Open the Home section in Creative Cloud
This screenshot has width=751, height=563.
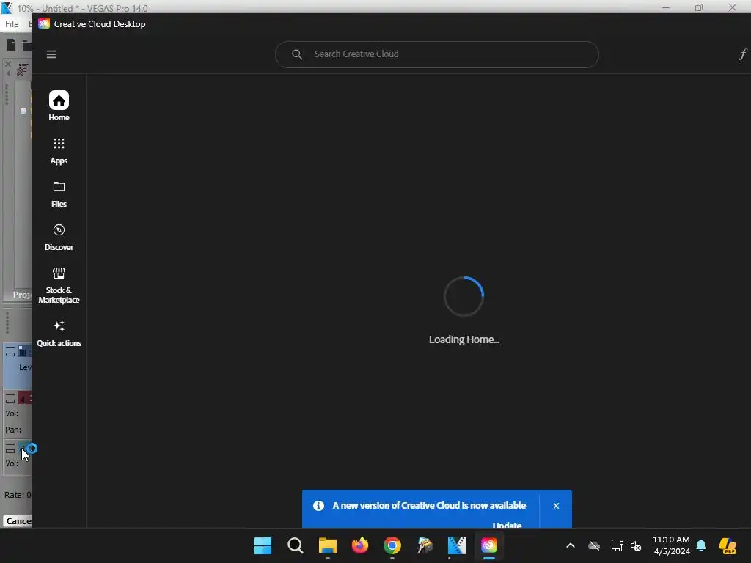59,106
